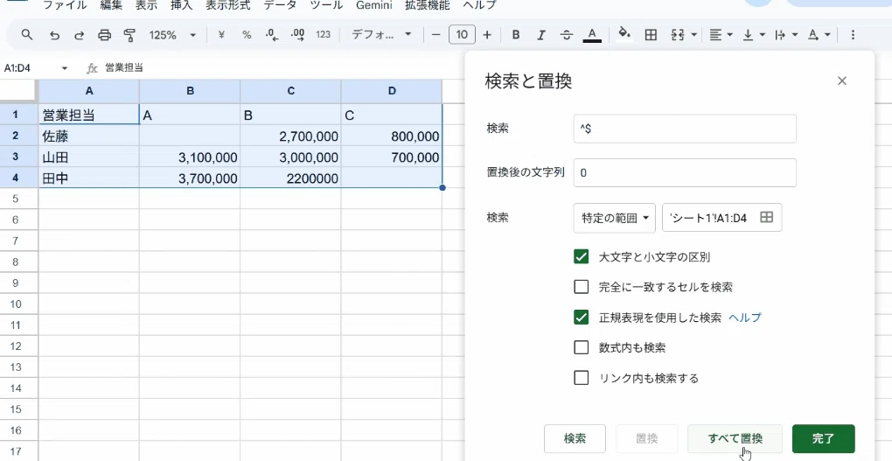Click the select data range grid icon
The height and width of the screenshot is (461, 892).
(x=766, y=217)
